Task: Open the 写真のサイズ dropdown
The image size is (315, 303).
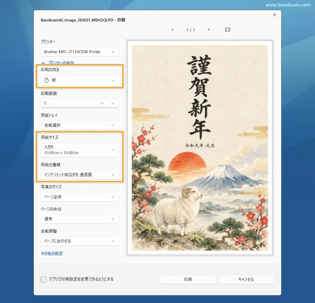Action: (x=80, y=197)
